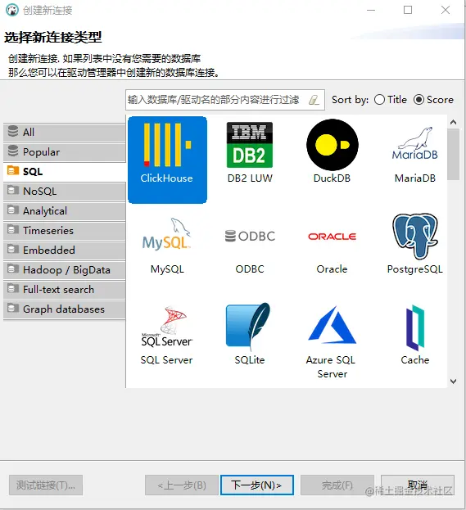Minimize the 创建新连接 dialog
The height and width of the screenshot is (510, 466).
pyautogui.click(x=371, y=10)
